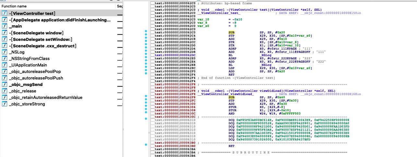Click 'End of function -[ViewController test]' comment
The image size is (417, 157).
click(x=236, y=78)
